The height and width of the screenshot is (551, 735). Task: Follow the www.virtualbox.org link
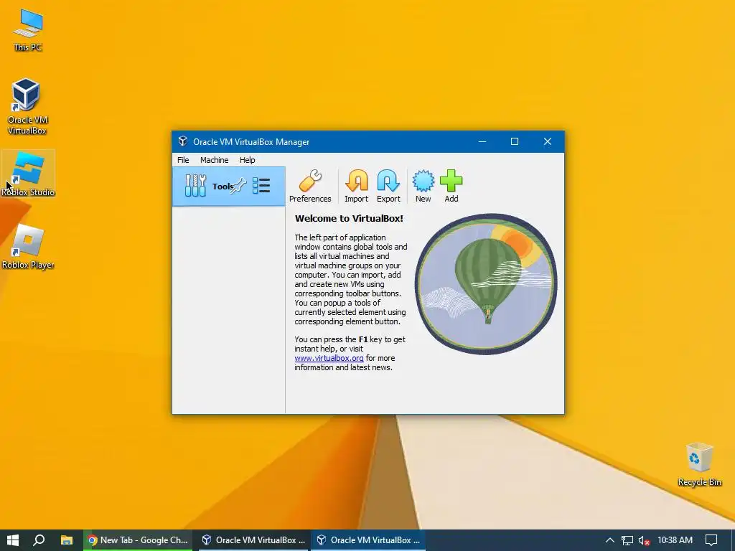(x=329, y=358)
